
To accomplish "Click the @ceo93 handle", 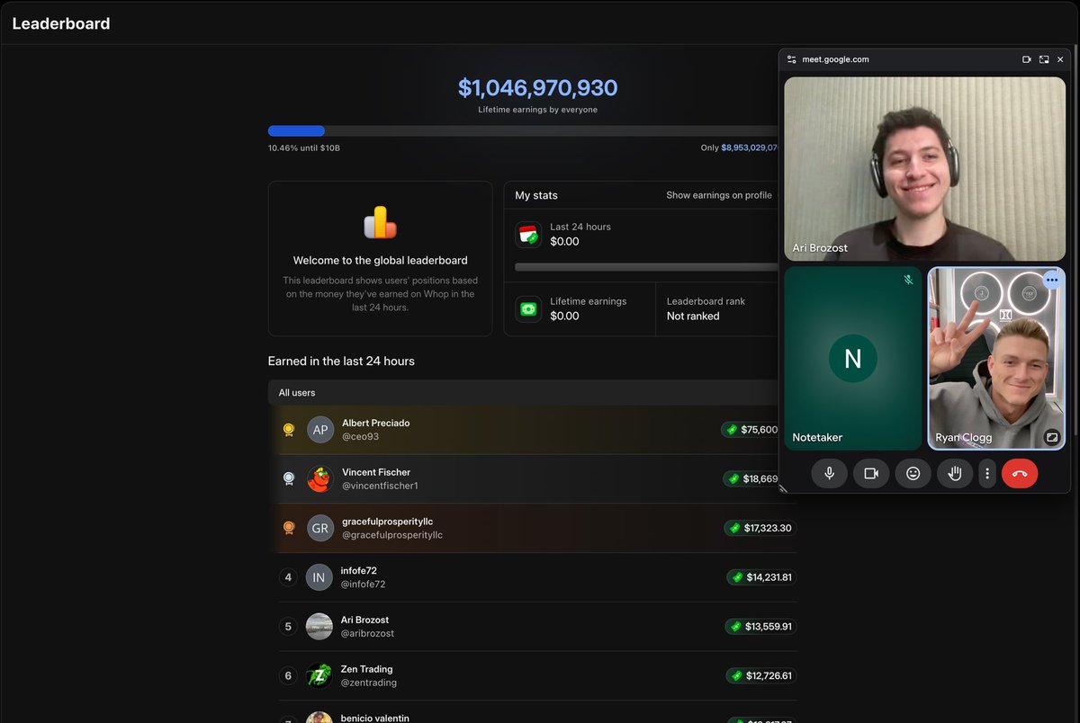I will tap(360, 437).
